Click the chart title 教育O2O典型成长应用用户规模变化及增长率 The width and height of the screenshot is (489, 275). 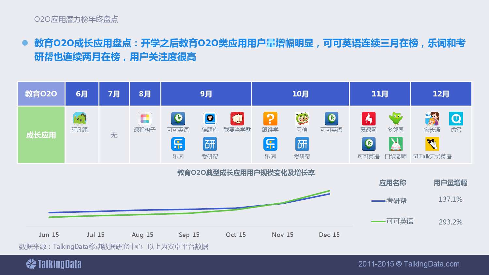tap(246, 173)
